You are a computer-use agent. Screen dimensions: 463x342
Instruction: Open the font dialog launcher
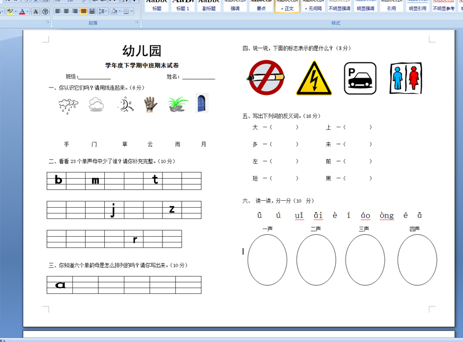point(48,22)
